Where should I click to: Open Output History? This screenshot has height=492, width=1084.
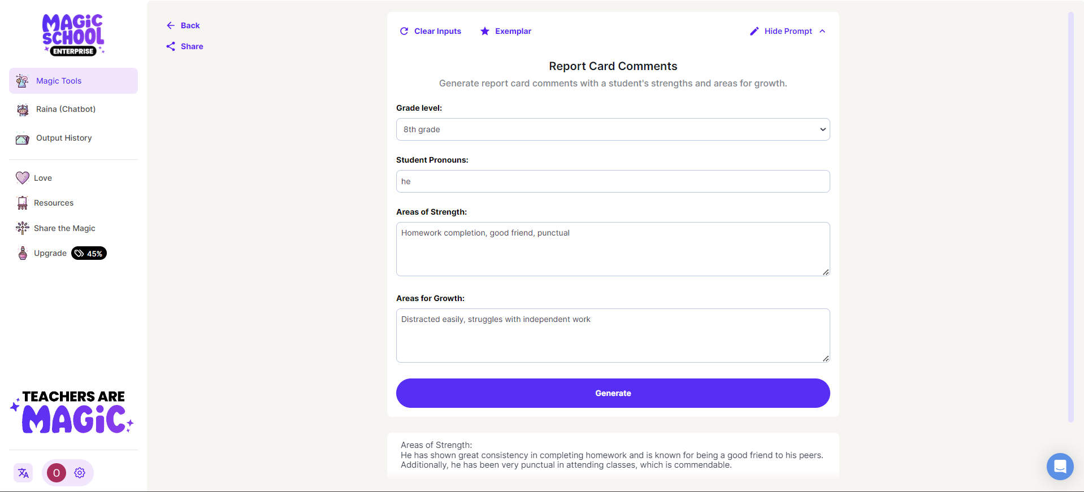63,138
